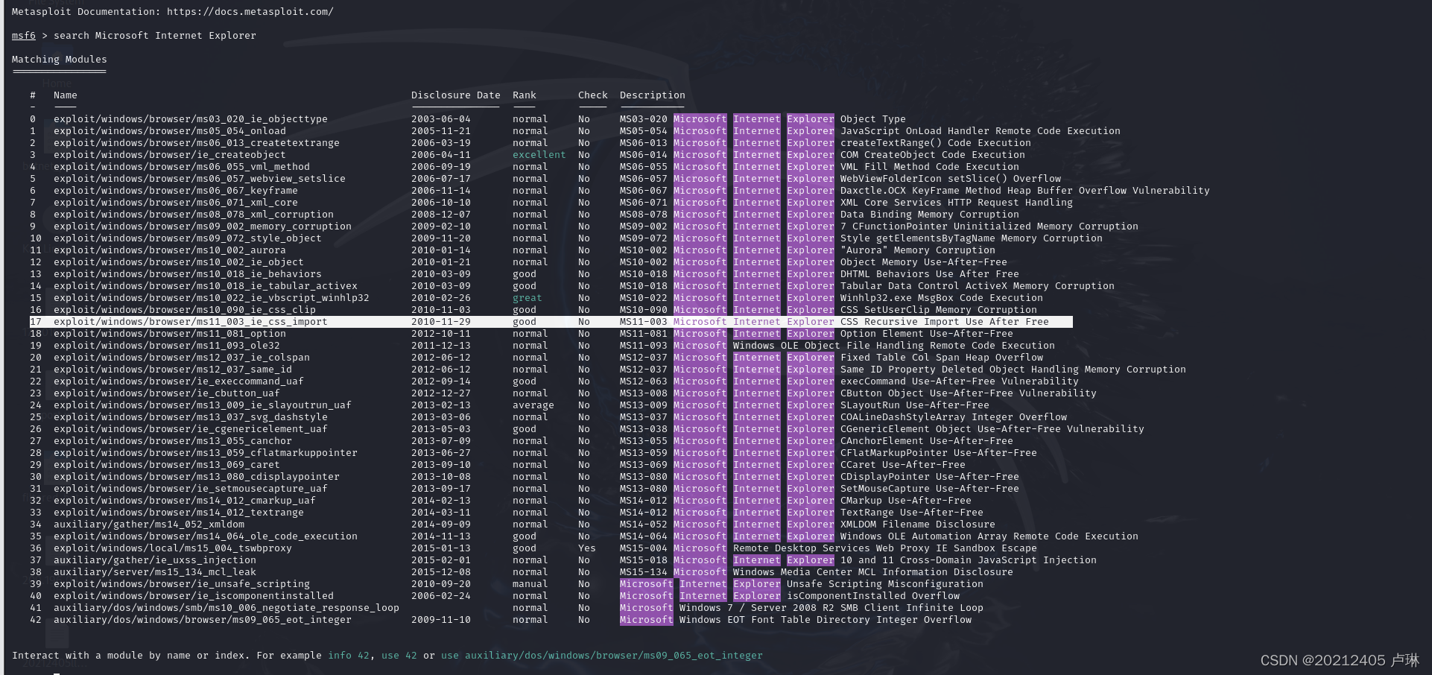Screen dimensions: 1432x675
Task: Click 'CSS Recursive Import Use After Free' description
Action: tap(945, 322)
